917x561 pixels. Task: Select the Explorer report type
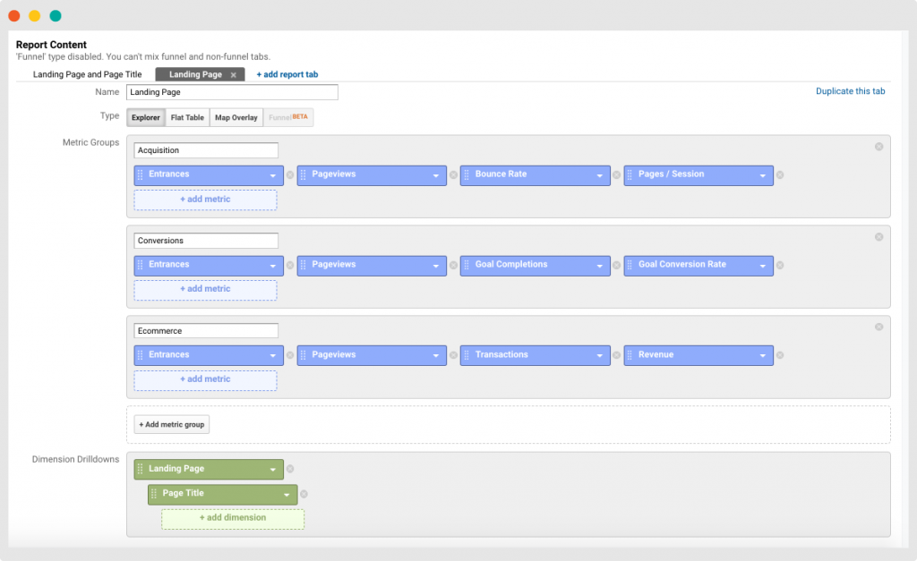[x=145, y=117]
